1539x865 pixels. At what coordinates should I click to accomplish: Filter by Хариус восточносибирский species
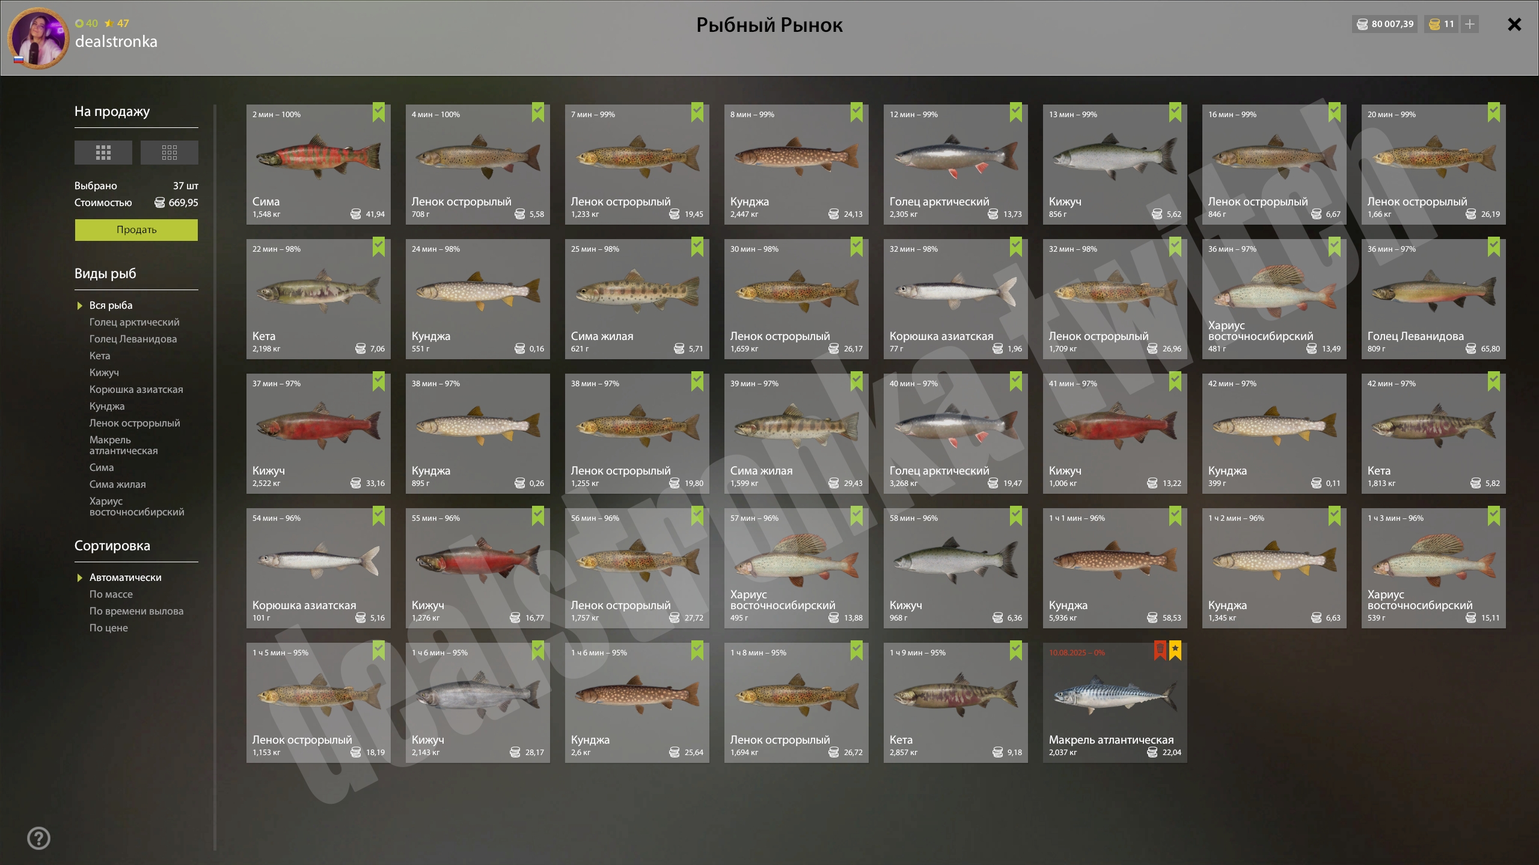[x=137, y=506]
